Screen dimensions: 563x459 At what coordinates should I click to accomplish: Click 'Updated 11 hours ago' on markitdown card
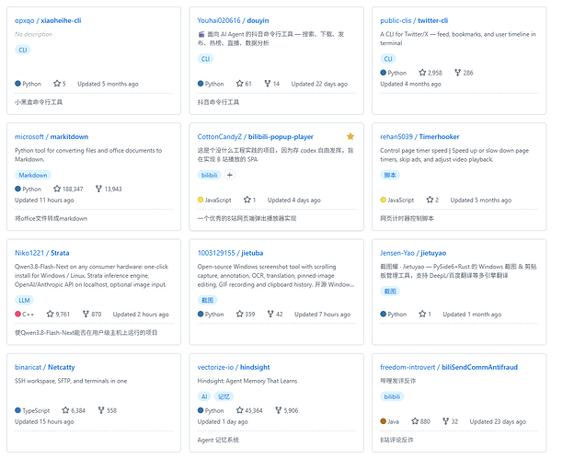[x=44, y=200]
